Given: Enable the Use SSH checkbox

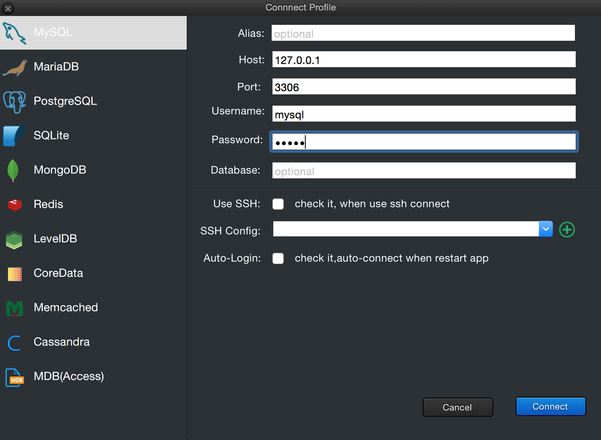Looking at the screenshot, I should click(278, 204).
